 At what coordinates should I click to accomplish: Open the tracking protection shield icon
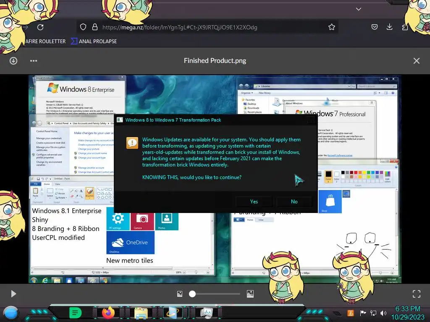tap(83, 27)
